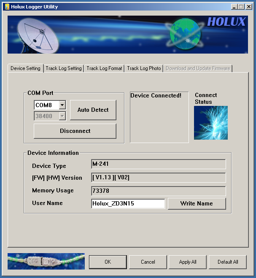Image resolution: width=256 pixels, height=278 pixels.
Task: Click the USB cable image near OK
Action: pos(46,261)
